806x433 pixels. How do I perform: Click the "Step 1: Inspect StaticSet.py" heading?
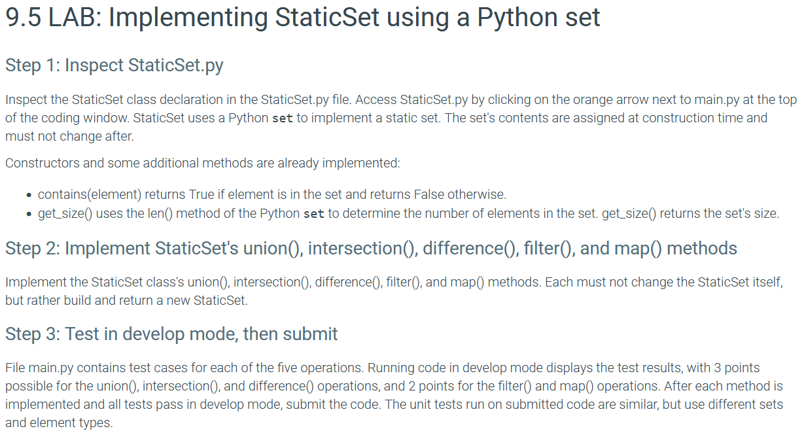114,65
